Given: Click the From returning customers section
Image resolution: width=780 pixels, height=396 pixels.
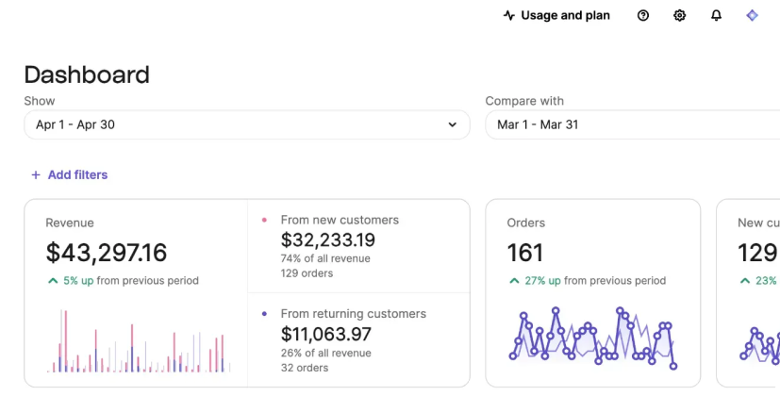Looking at the screenshot, I should tap(358, 339).
